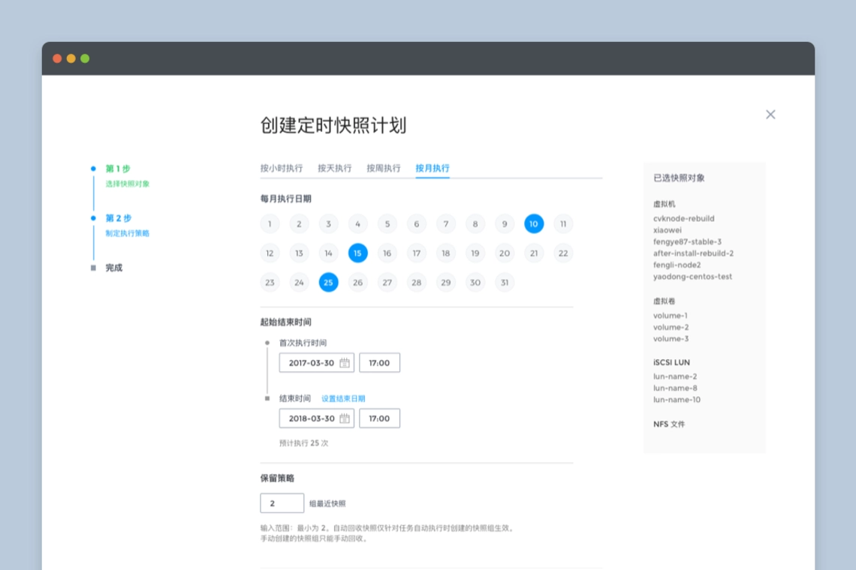This screenshot has height=570, width=856.
Task: Deselect day 15 in monthly dates
Action: [357, 253]
